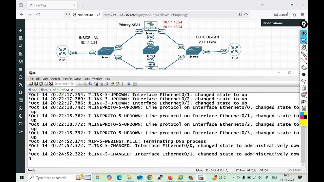Click the Zoom magnifier icon in EVE sidebar
The image size is (324, 182).
21,85
